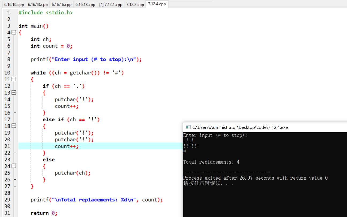
Task: Collapse the else-if block fold at line 18
Action: tap(14, 126)
